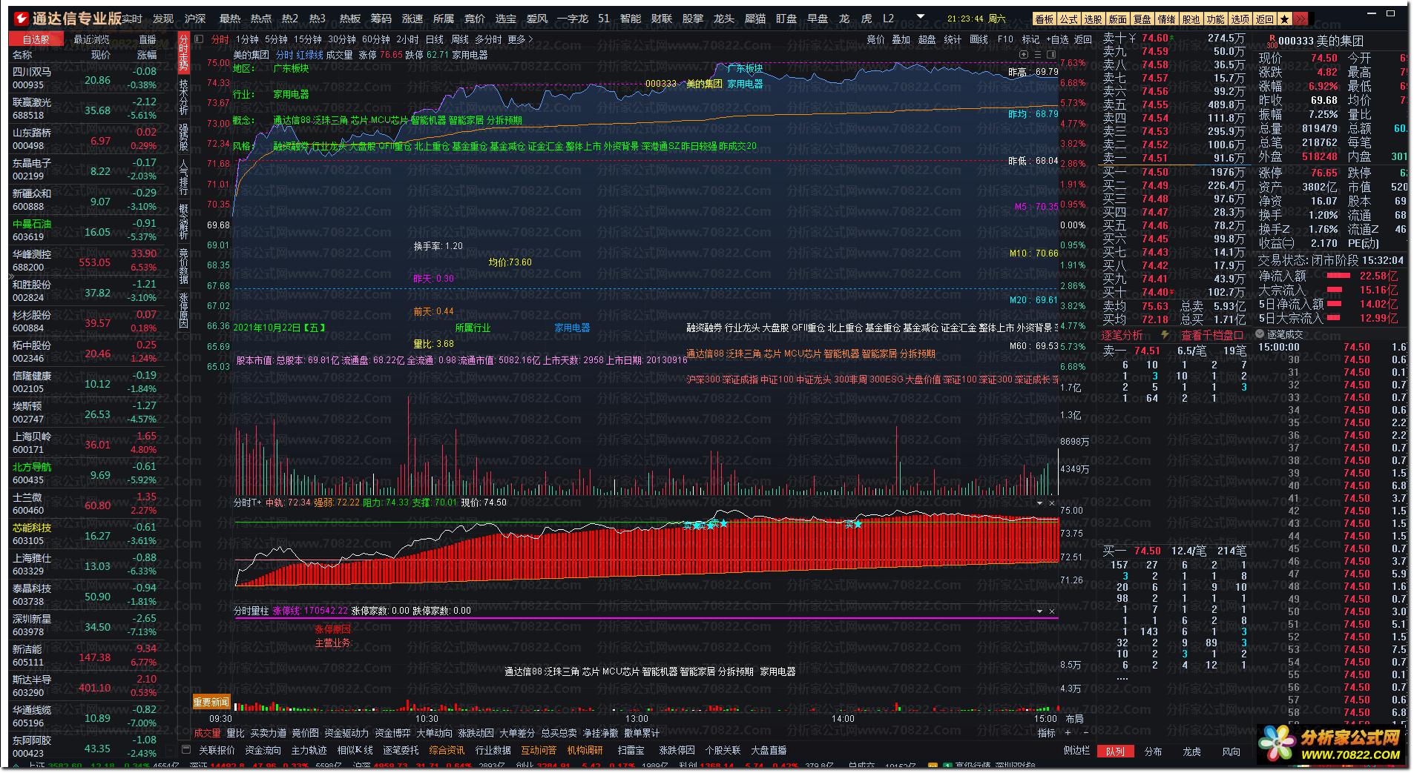Toggle 侧边栏 sidebar display
This screenshot has width=1414, height=773.
1076,751
